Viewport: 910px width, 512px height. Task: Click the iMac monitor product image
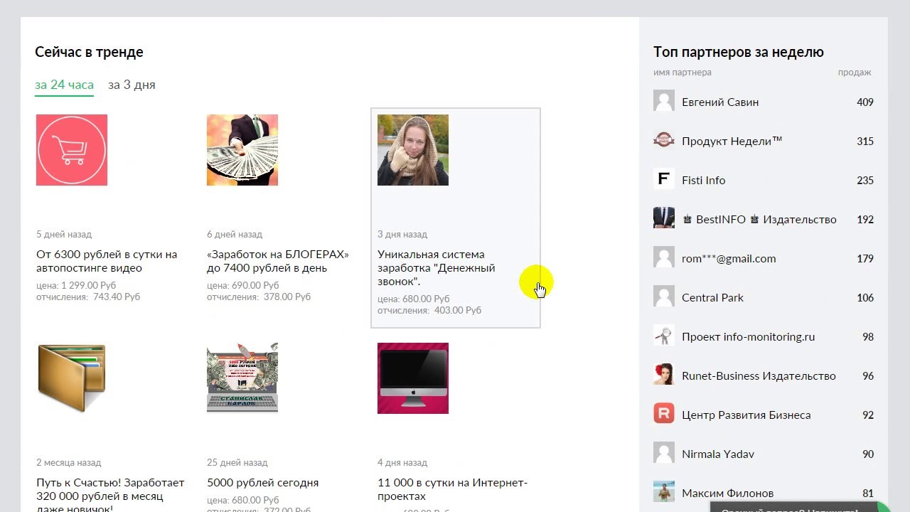click(413, 378)
